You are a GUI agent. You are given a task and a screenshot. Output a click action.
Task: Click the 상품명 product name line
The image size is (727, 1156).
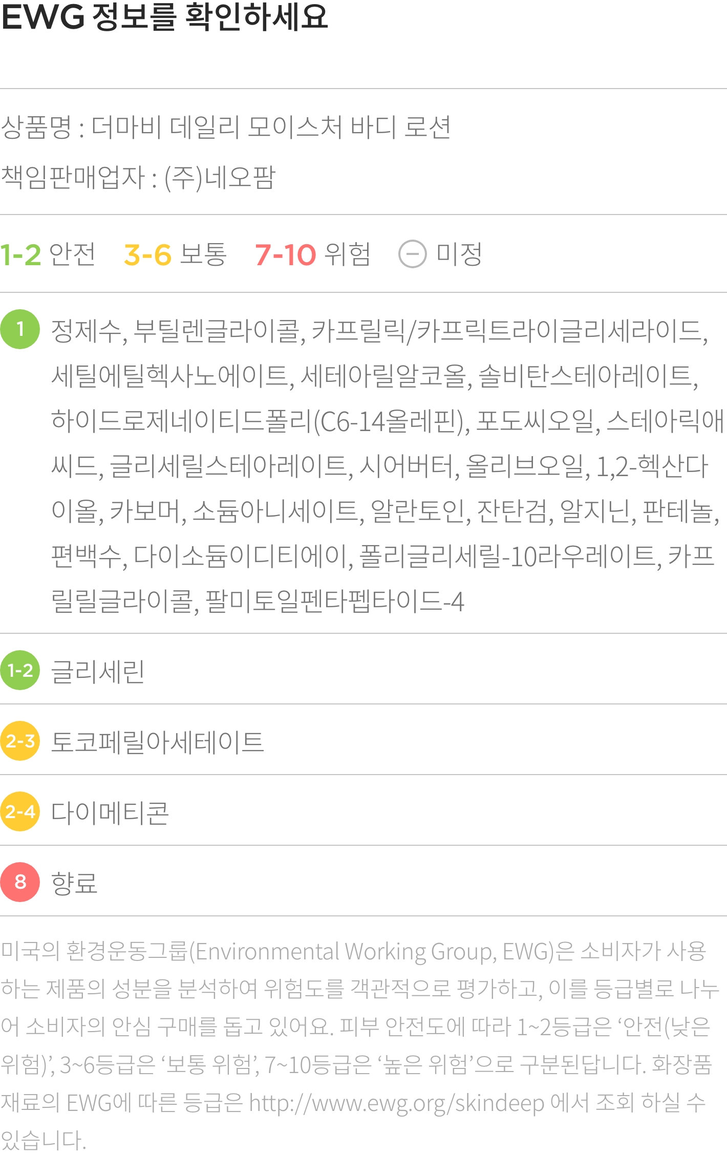pos(226,127)
